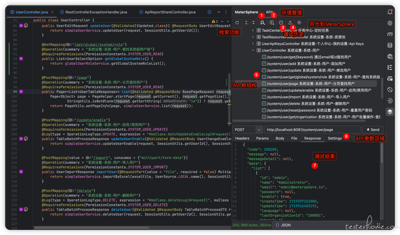This screenshot has width=400, height=235.
Task: Click request mapping icon on line 85
Action: 26,26
